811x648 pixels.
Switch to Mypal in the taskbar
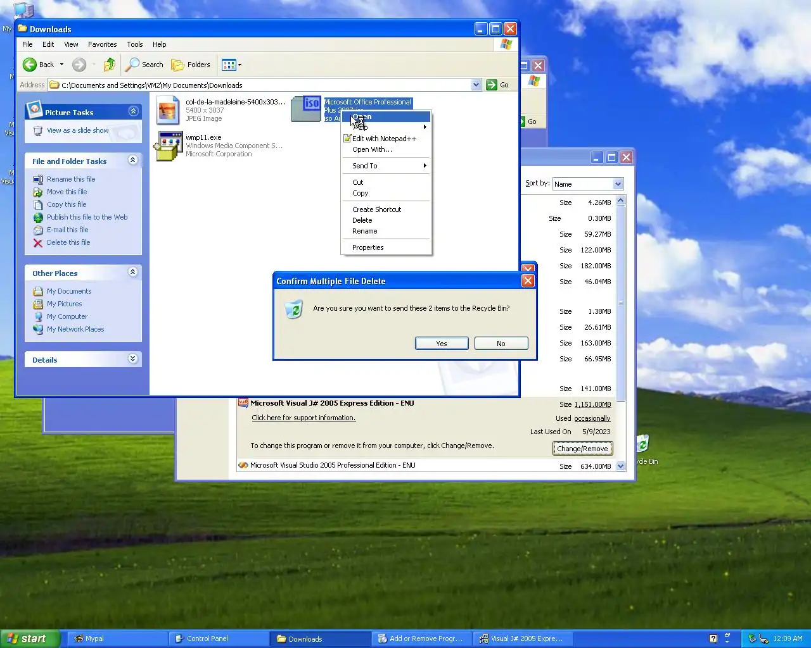117,639
